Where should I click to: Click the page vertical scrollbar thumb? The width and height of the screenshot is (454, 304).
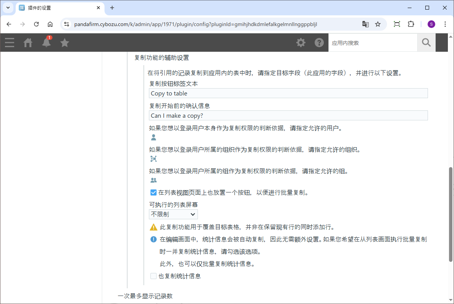point(451,215)
